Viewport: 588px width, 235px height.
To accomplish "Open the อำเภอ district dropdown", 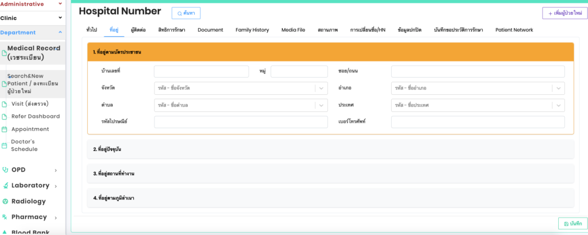I will pyautogui.click(x=478, y=88).
